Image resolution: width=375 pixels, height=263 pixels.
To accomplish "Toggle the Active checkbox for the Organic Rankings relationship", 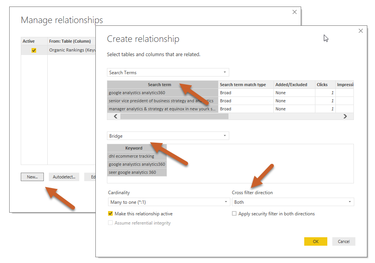I will tap(33, 50).
